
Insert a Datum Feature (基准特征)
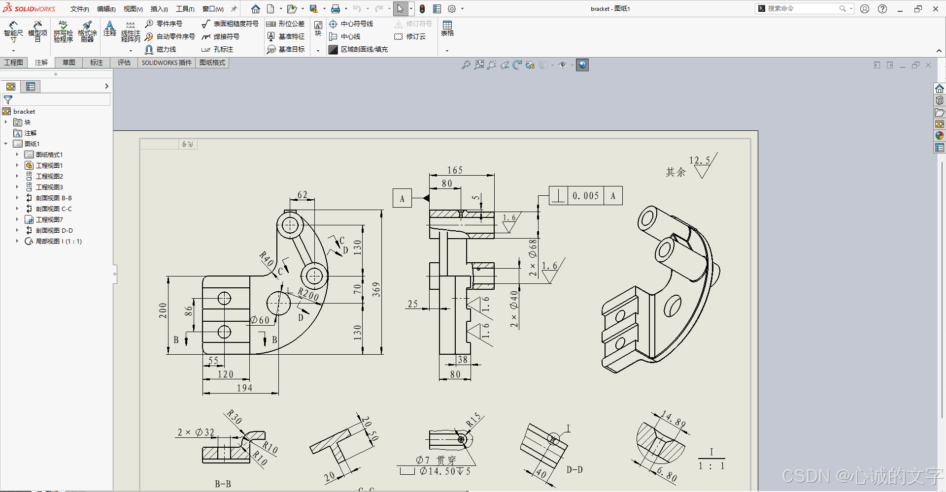[x=285, y=36]
